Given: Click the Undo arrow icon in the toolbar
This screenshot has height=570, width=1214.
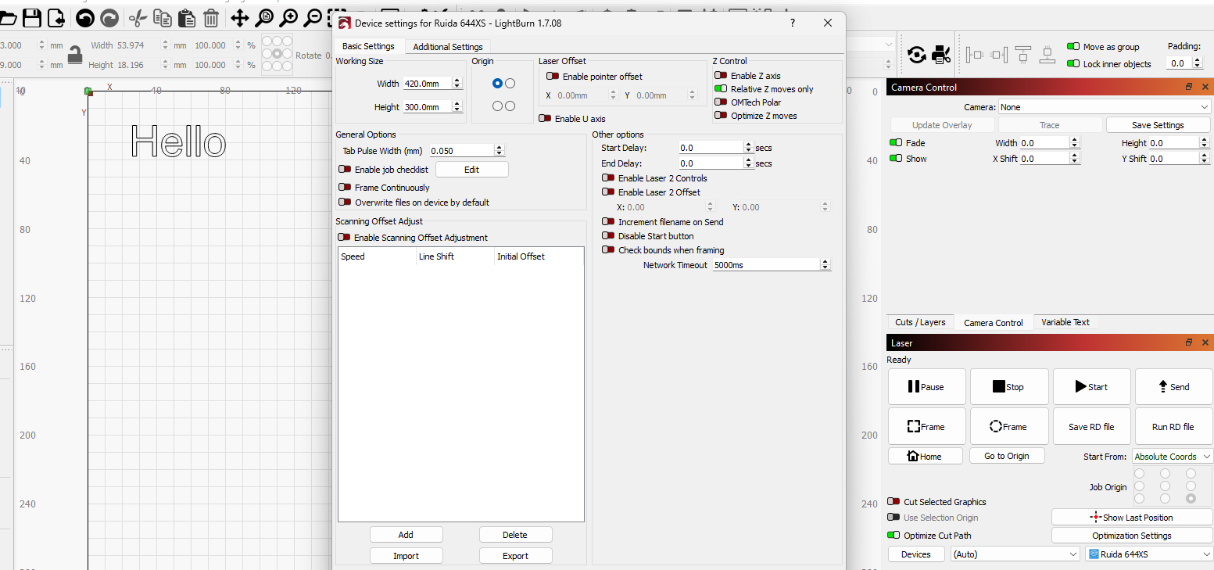Looking at the screenshot, I should [x=84, y=17].
